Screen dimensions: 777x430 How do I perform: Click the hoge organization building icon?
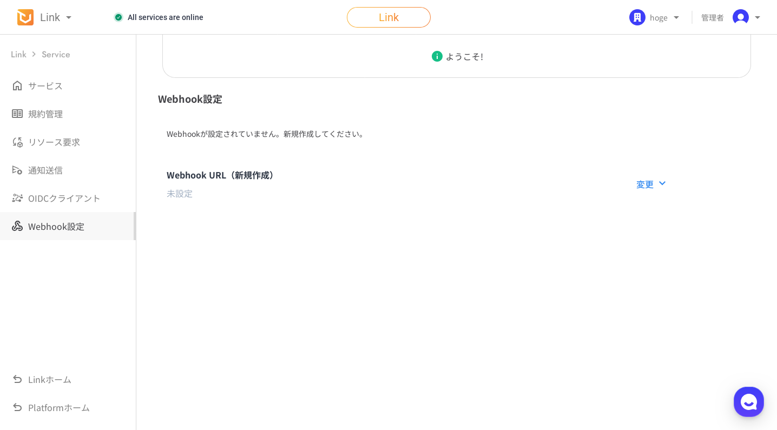(x=637, y=17)
